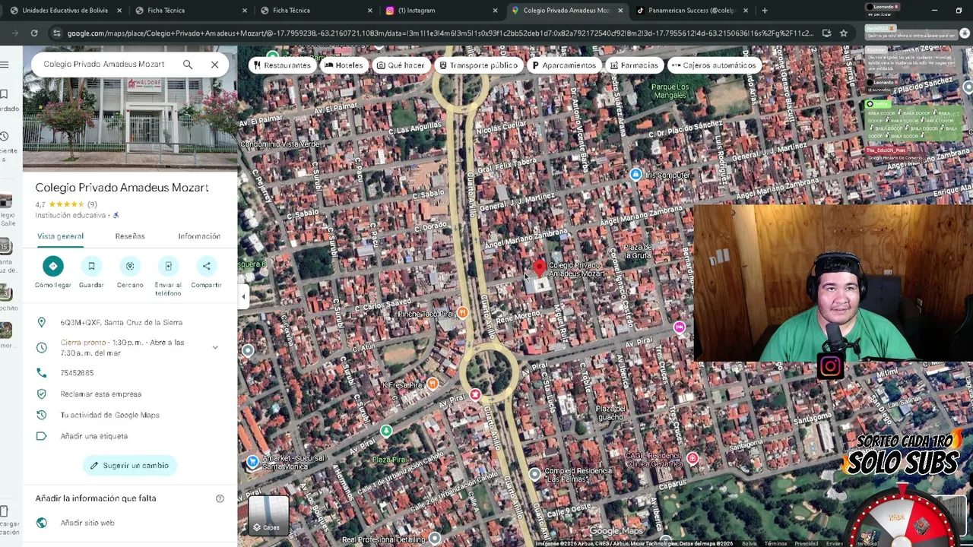Click the Enviar al teléfono icon

[x=168, y=266]
